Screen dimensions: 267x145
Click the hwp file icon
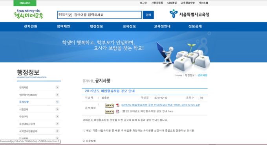(x=117, y=111)
